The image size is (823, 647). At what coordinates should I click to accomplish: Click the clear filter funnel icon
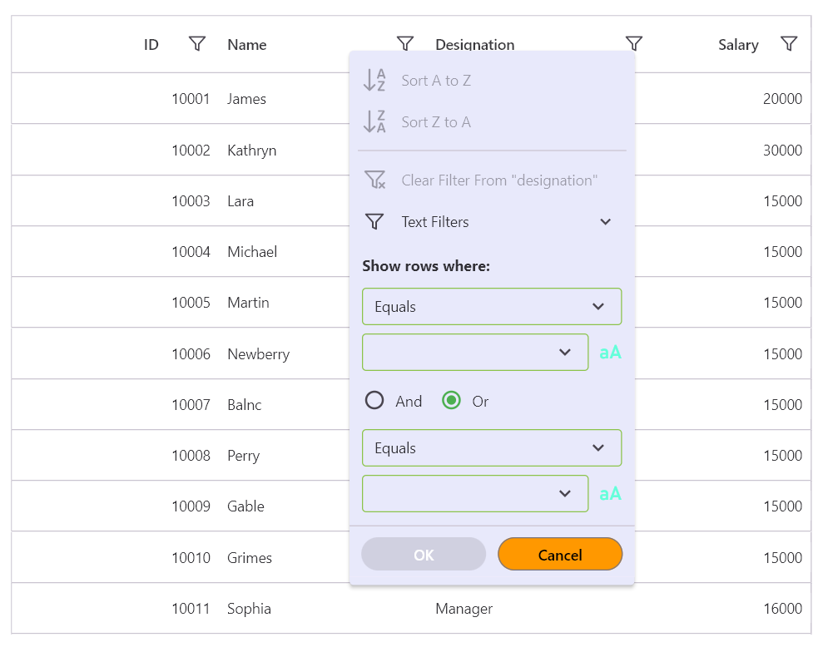tap(374, 180)
